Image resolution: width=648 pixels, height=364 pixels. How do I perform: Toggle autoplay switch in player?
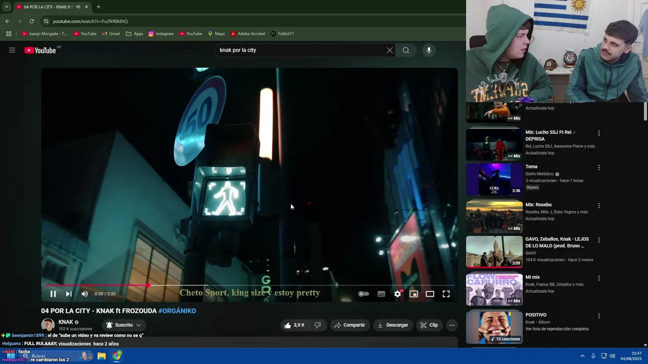tap(363, 294)
